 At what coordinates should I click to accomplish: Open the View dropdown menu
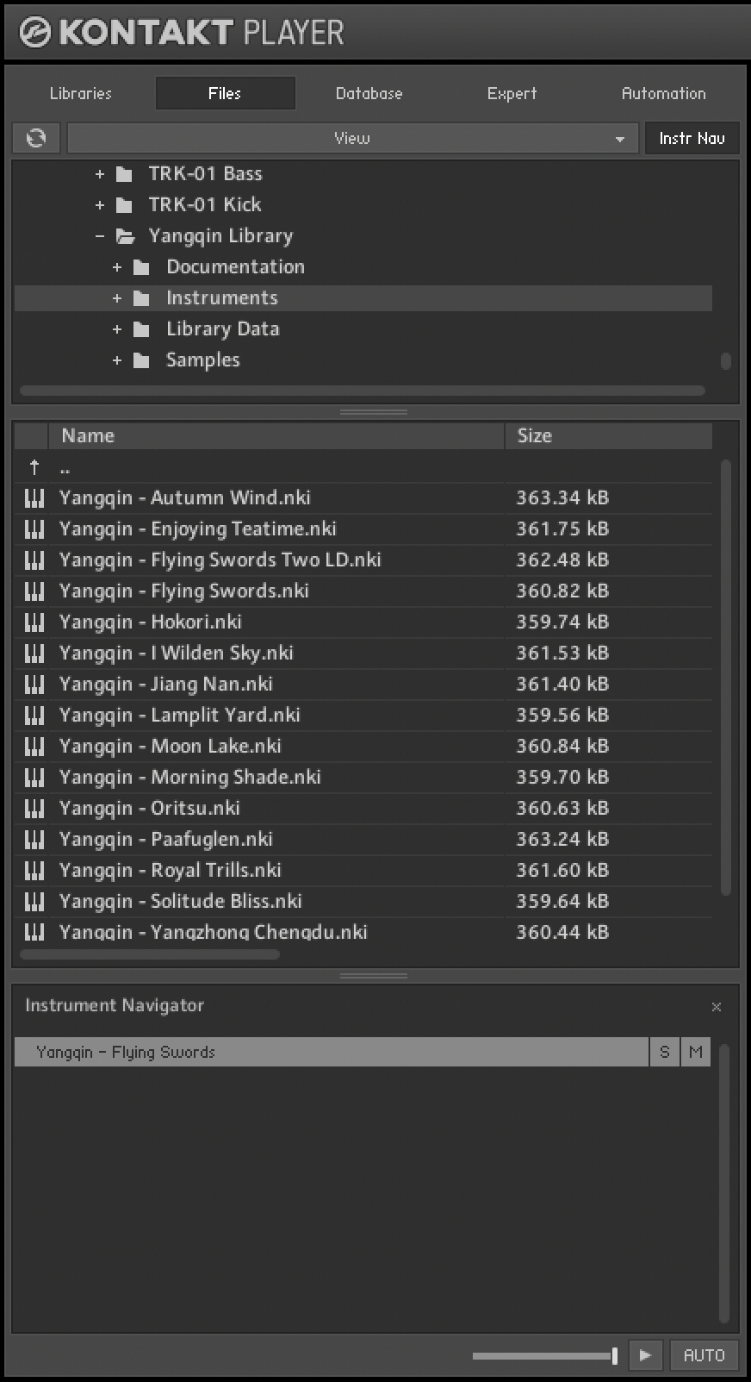pyautogui.click(x=352, y=138)
